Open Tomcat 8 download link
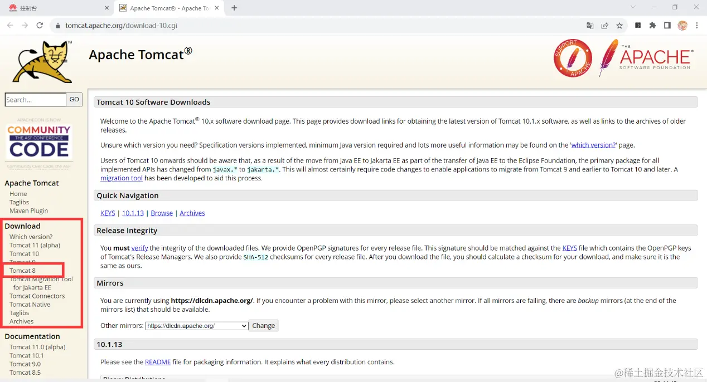The image size is (707, 382). click(x=23, y=271)
